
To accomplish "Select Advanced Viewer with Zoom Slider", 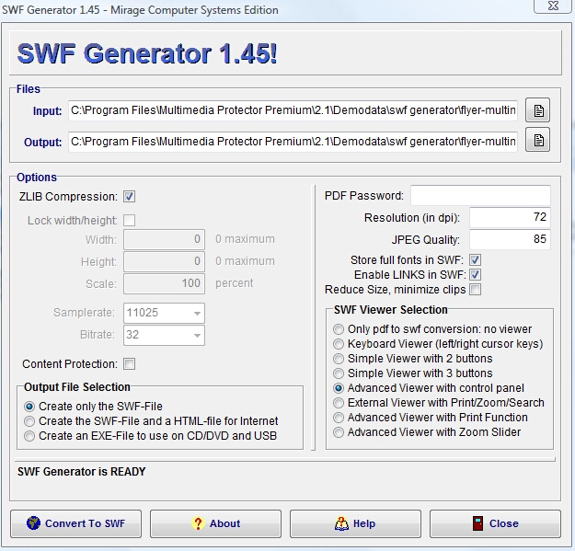I will point(339,432).
